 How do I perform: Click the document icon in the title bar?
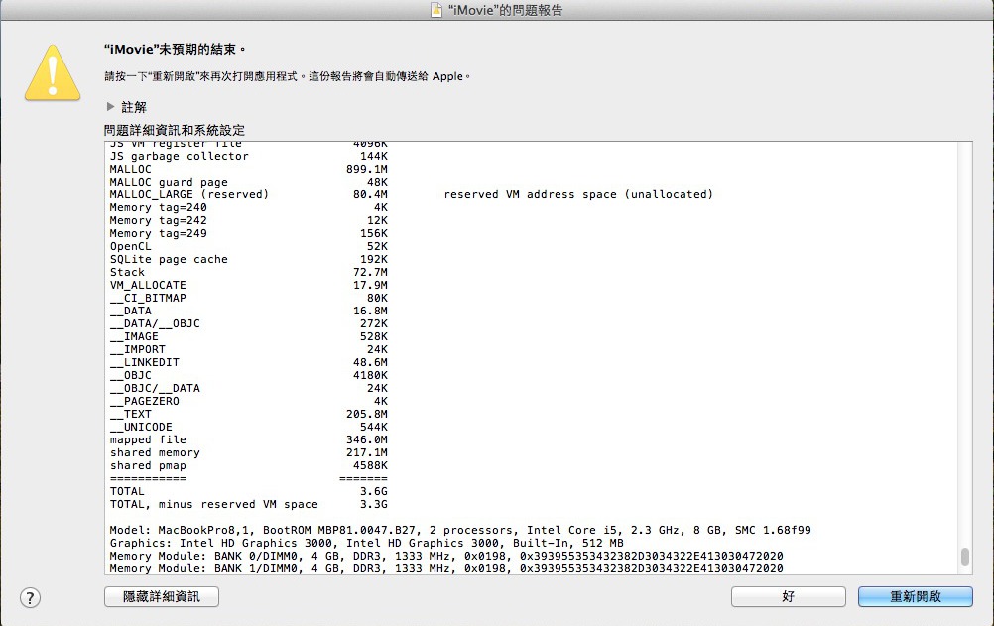pyautogui.click(x=436, y=10)
